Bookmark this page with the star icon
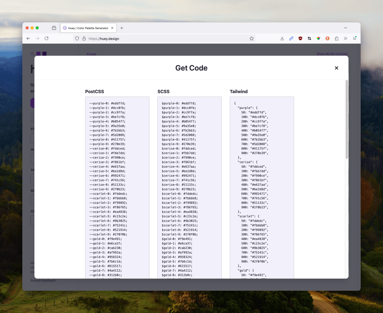Screen dimensions: 383x313 (x=251, y=38)
